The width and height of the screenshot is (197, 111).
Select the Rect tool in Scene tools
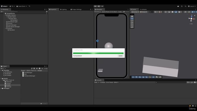tap(132, 25)
